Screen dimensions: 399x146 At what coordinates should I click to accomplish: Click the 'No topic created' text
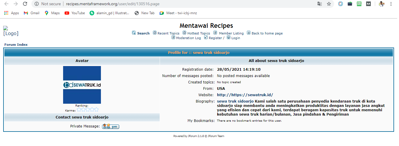point(229,82)
